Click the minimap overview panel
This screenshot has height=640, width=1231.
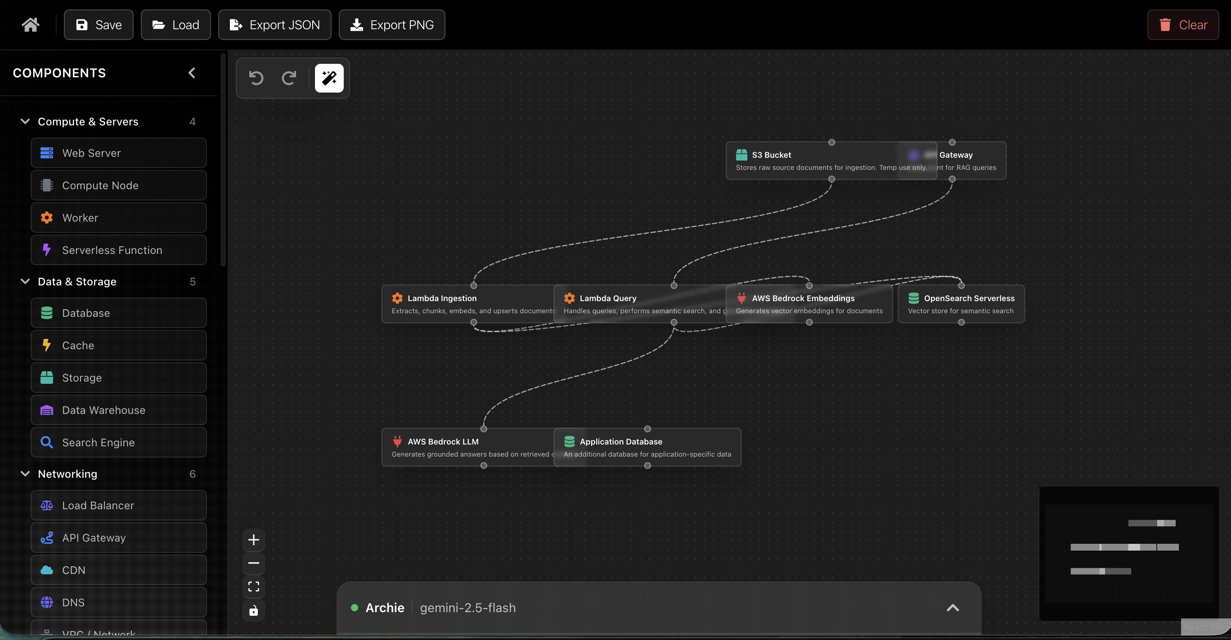[1129, 554]
